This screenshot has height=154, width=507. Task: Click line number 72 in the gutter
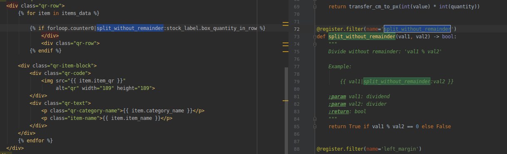point(296,29)
